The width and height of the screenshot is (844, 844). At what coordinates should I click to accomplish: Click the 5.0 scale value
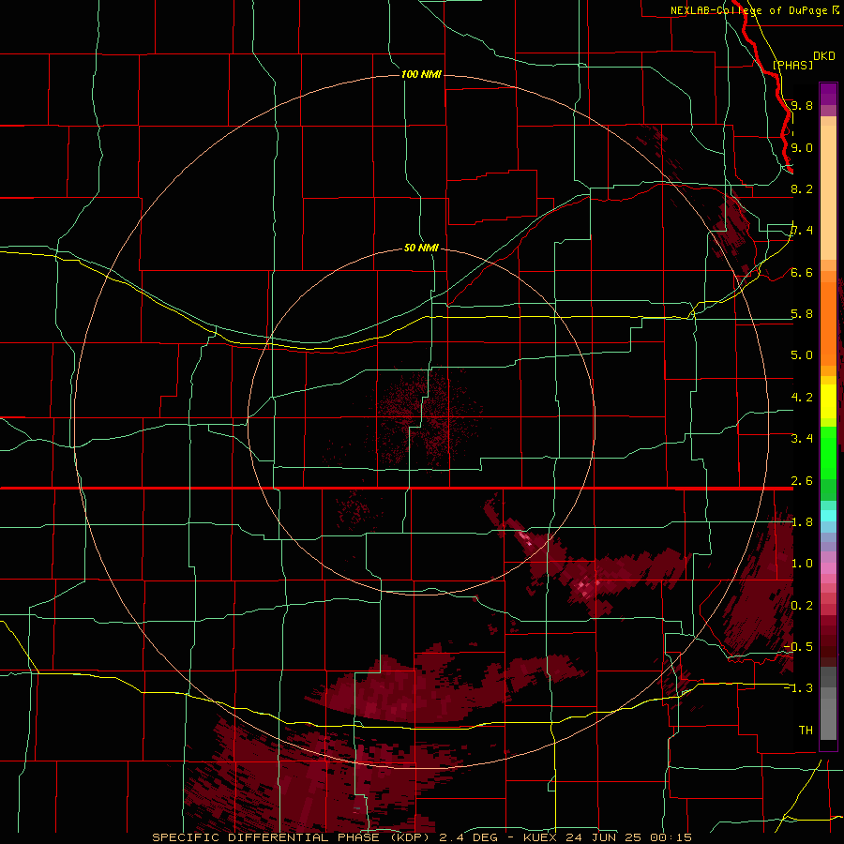point(802,355)
